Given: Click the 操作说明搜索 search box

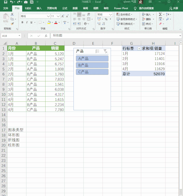Looking at the screenshot, I should point(146,8).
